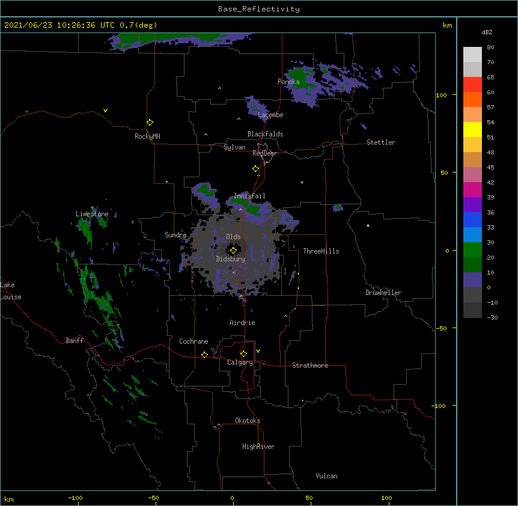Click the Limestone label

click(x=92, y=214)
